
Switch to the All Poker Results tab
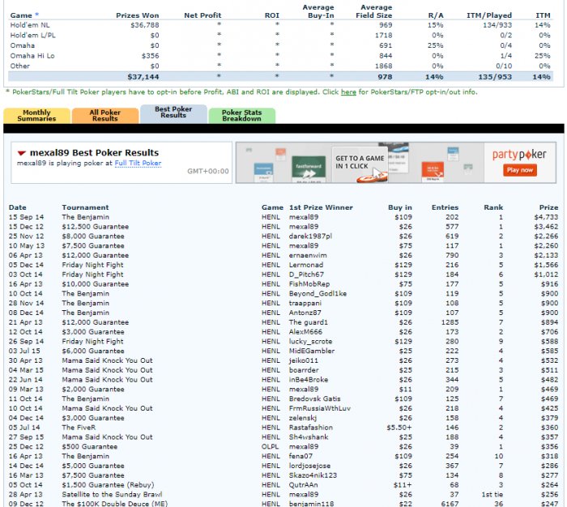pos(104,115)
